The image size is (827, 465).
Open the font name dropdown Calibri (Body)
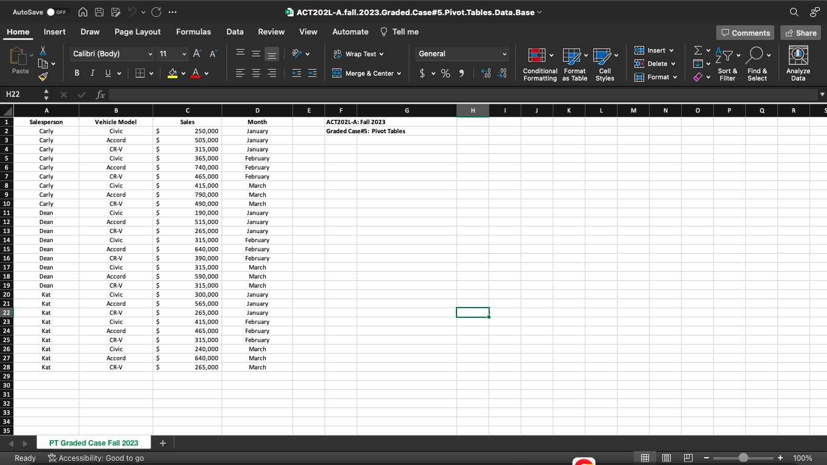coord(150,54)
